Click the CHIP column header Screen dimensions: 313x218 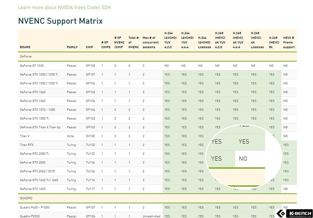pyautogui.click(x=90, y=47)
